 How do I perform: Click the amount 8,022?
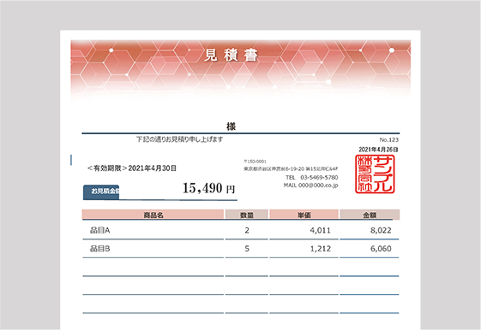click(381, 230)
